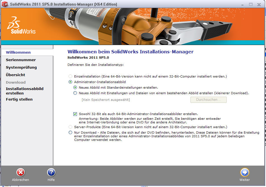
Task: Uncheck Sowohl 32-Bit als auch 64-Bit checkbox
Action: pos(75,114)
